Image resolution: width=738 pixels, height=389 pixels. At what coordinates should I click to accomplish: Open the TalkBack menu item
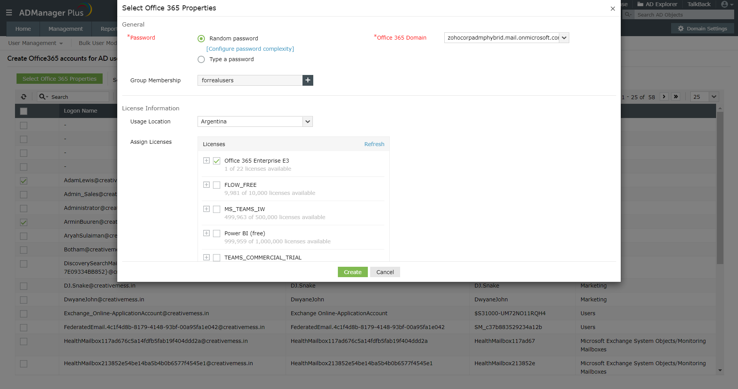[x=699, y=4]
